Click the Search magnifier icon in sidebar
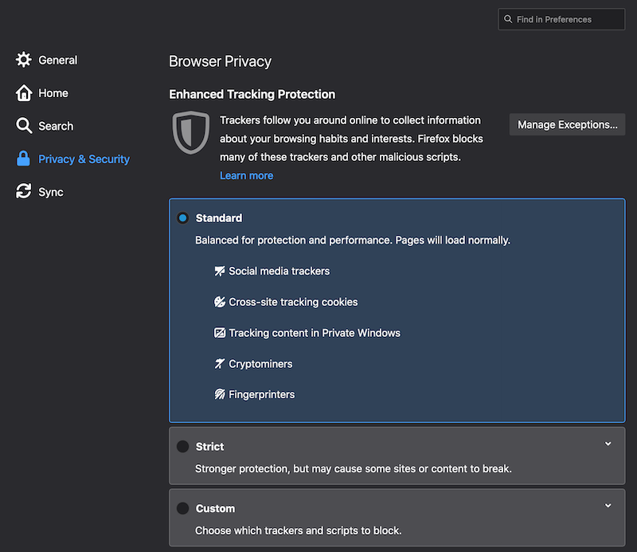637x552 pixels. point(24,126)
